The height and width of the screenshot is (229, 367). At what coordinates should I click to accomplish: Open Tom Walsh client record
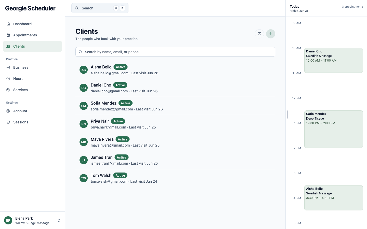click(175, 178)
